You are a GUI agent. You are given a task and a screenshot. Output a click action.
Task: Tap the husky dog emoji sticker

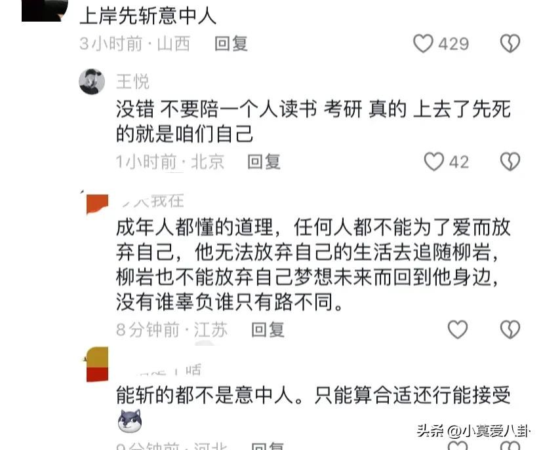pos(129,421)
